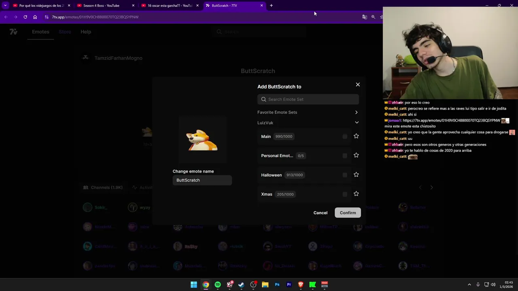Favorite the Personal Emotes set star
Viewport: 518px width, 291px height.
[x=356, y=155]
